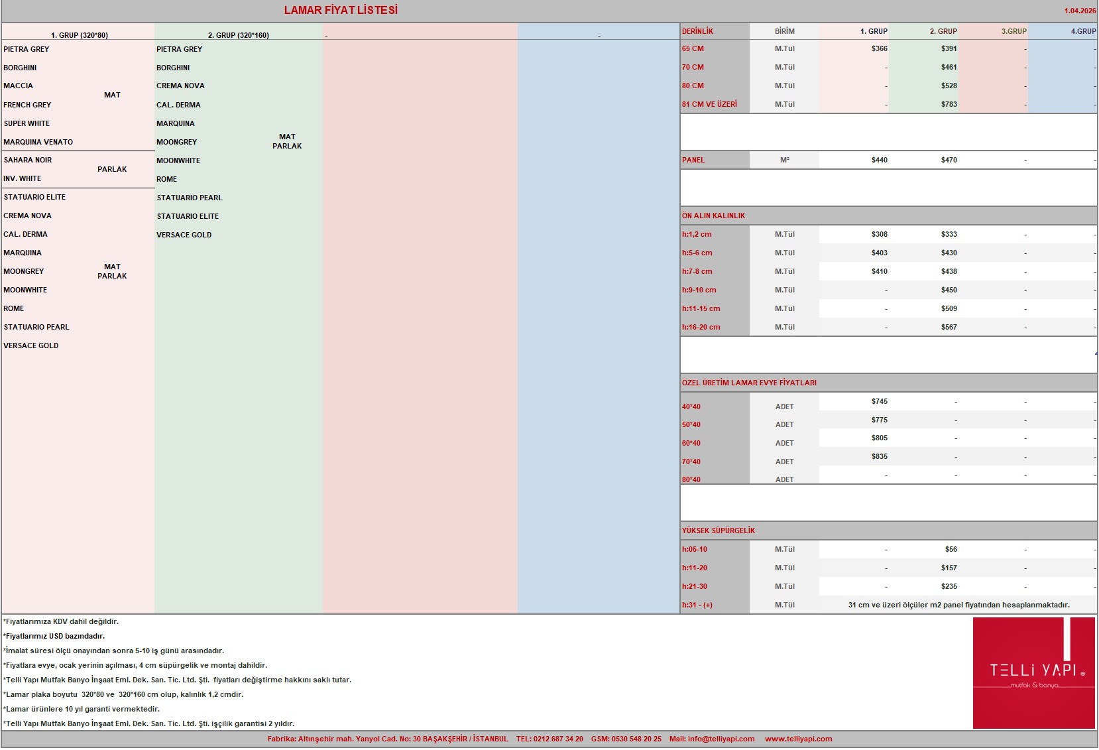This screenshot has height=750, width=1099.
Task: Click the FRENCH GREY row
Action: [x=27, y=105]
